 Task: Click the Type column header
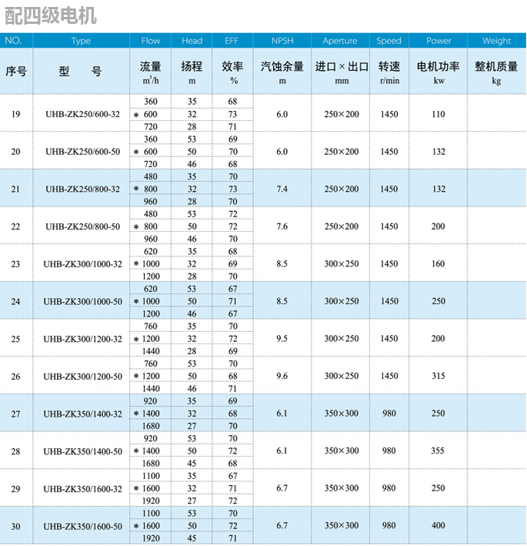click(80, 41)
